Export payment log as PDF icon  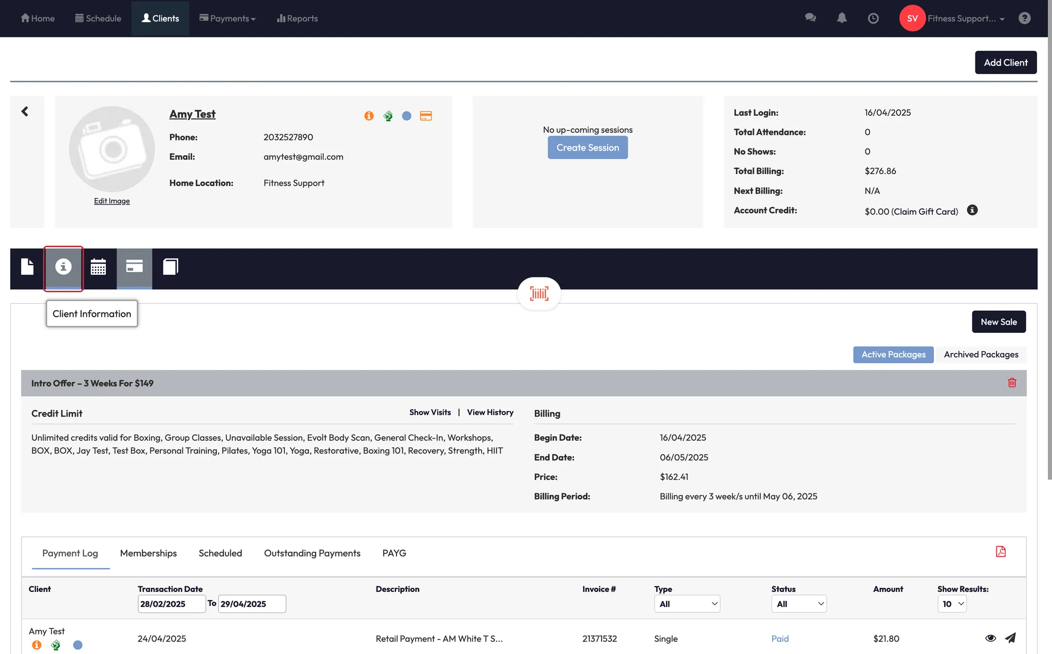pyautogui.click(x=1000, y=552)
